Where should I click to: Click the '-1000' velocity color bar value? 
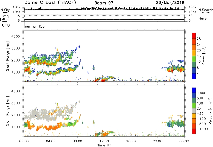click(x=202, y=129)
